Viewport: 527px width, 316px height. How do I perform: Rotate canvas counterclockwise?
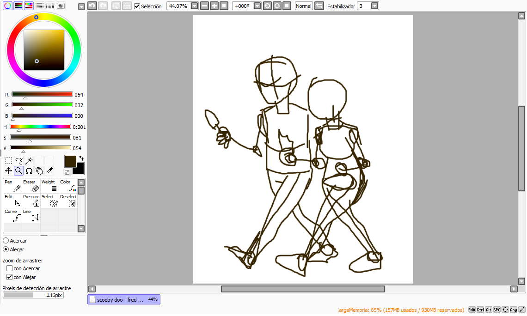(x=267, y=6)
